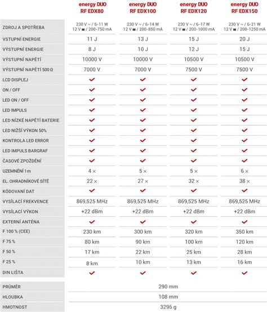Viewport: 267px width, 312px height.
Task: Click the 350 km value for EDX150
Action: pos(244,231)
